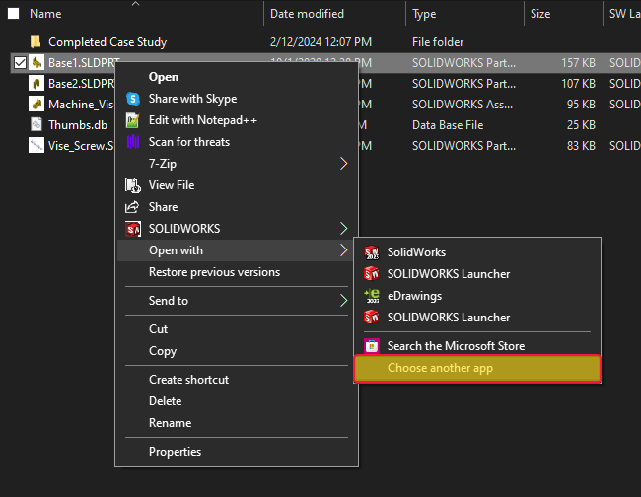
Task: Click the Thumbs.db file icon
Action: [x=36, y=124]
